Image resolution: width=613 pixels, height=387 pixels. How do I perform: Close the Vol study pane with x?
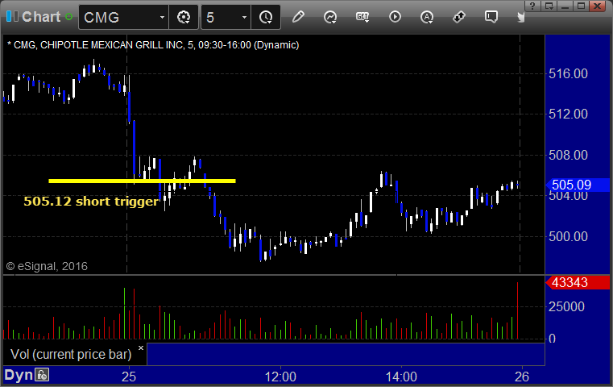141,347
